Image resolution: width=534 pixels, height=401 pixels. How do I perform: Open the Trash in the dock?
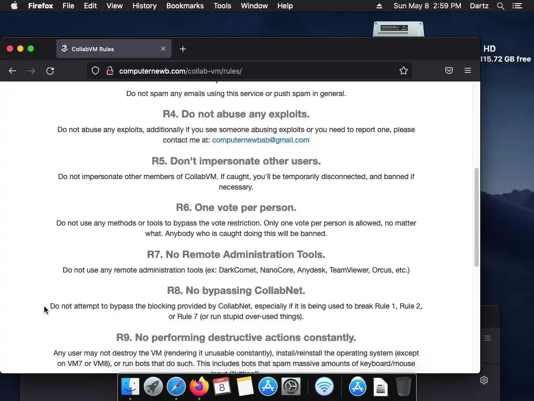click(x=404, y=387)
